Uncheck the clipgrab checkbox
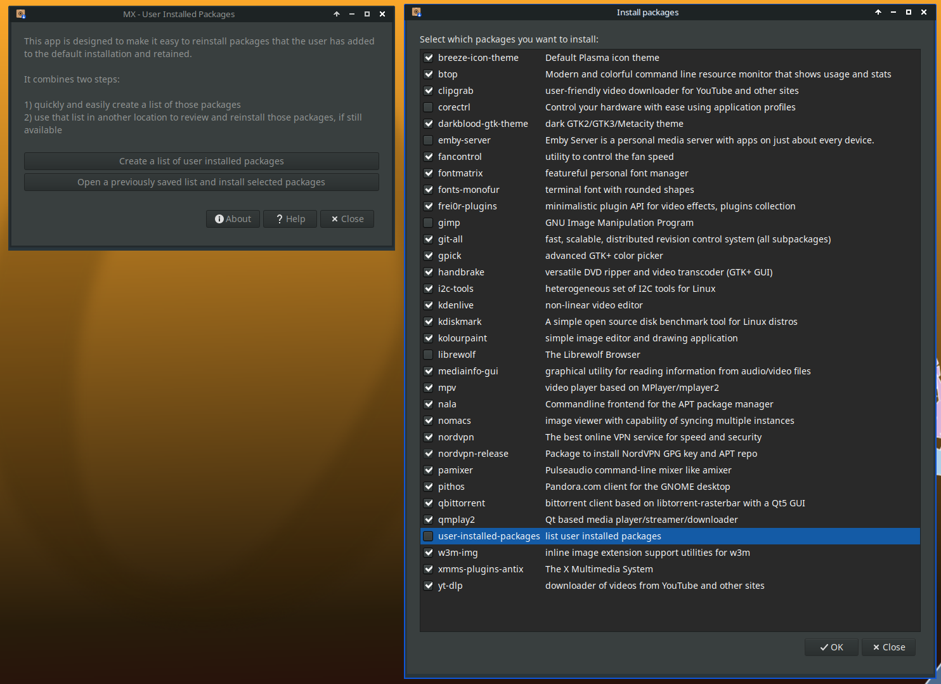Image resolution: width=941 pixels, height=684 pixels. coord(429,91)
